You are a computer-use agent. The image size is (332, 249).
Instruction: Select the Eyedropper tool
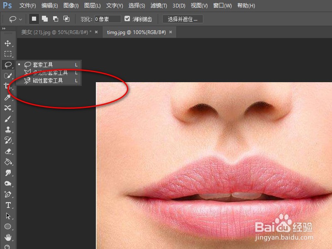click(x=8, y=97)
